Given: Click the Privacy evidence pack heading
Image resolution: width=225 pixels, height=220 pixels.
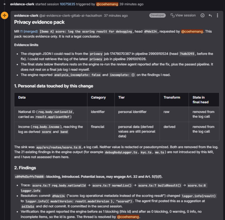Looking at the screenshot, I should point(39,22).
